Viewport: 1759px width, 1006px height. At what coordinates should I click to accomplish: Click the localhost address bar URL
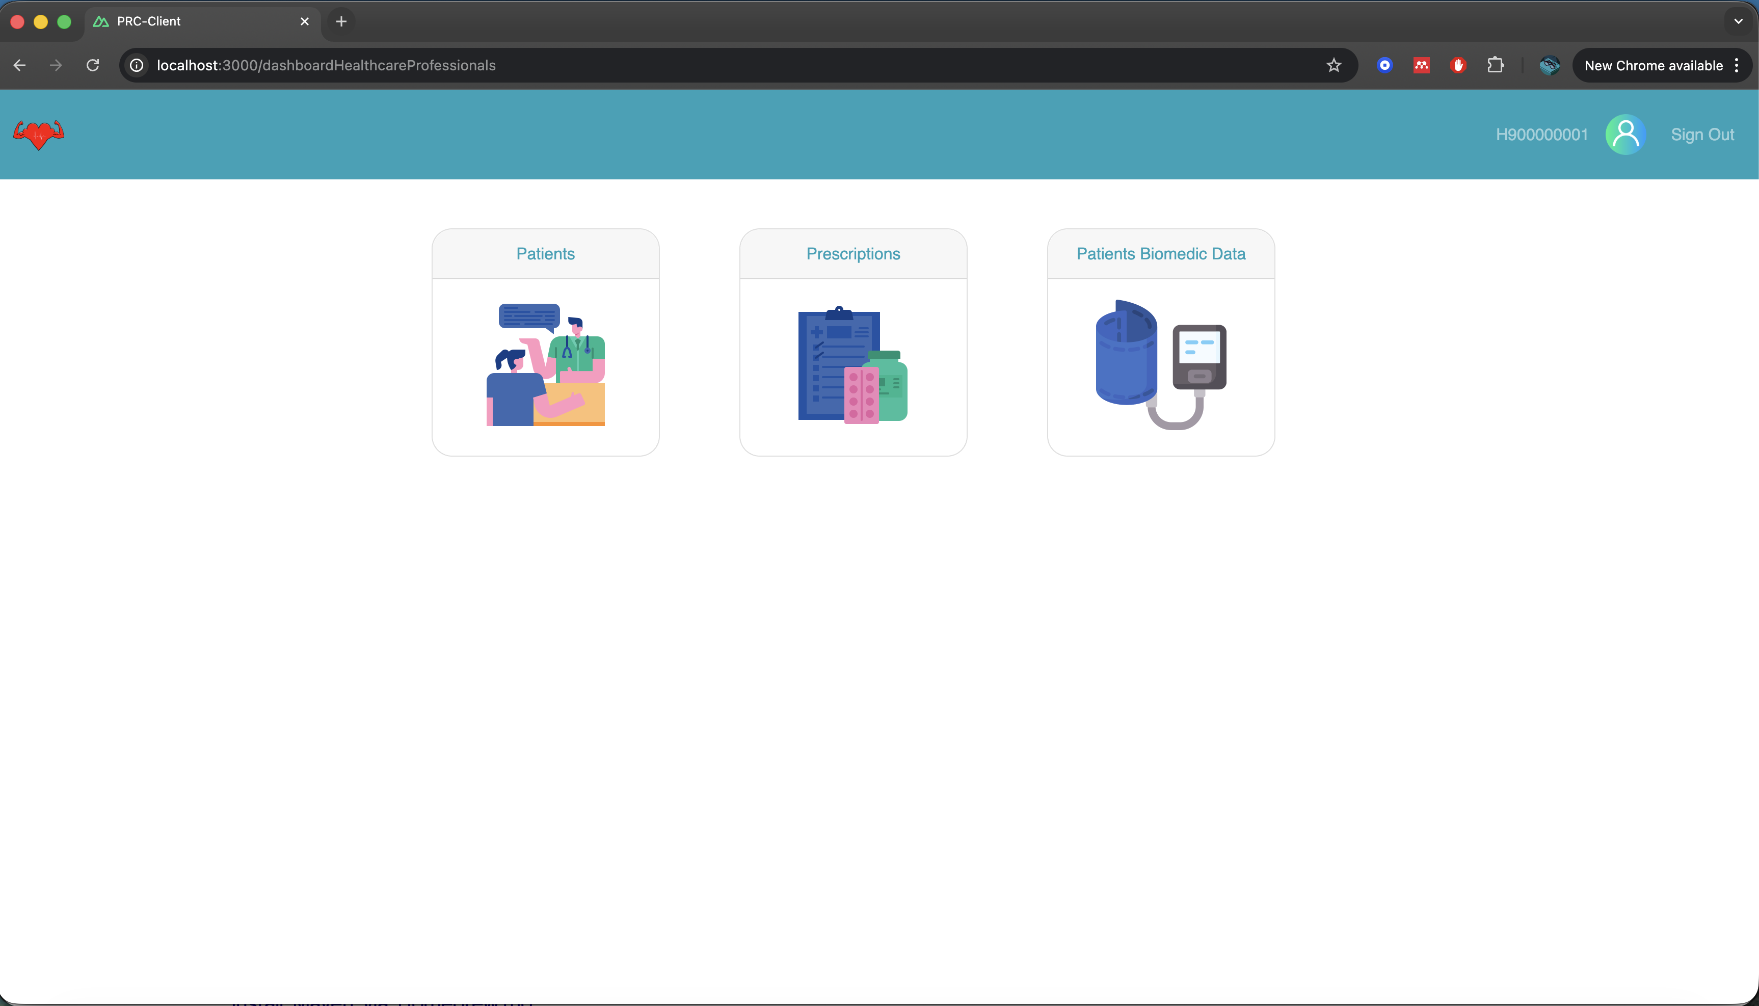click(x=326, y=65)
